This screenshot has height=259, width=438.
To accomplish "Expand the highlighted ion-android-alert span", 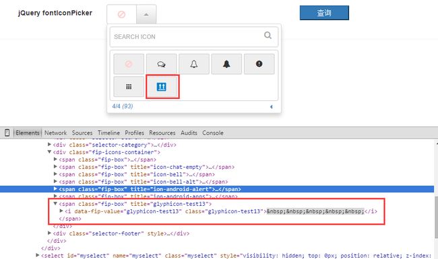I will click(x=55, y=189).
